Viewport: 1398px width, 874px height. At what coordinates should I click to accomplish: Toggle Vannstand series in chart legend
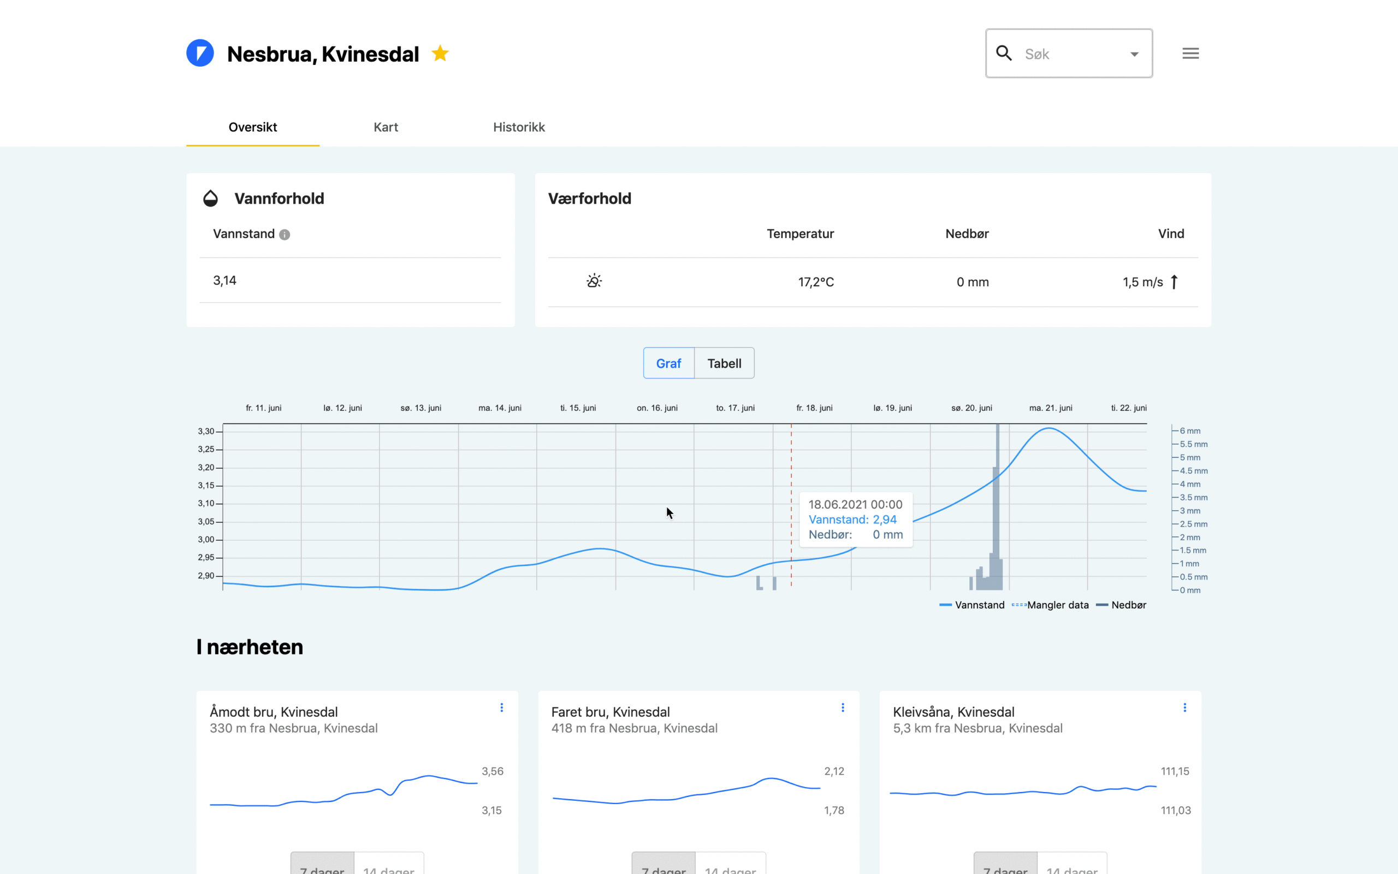[x=972, y=605]
